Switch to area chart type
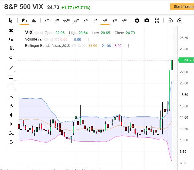This screenshot has height=170, width=194. [x=33, y=21]
